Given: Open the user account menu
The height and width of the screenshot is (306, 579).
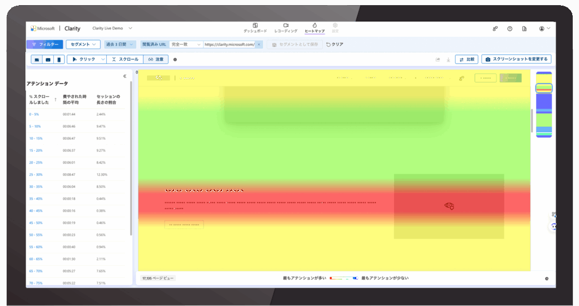Looking at the screenshot, I should [545, 28].
